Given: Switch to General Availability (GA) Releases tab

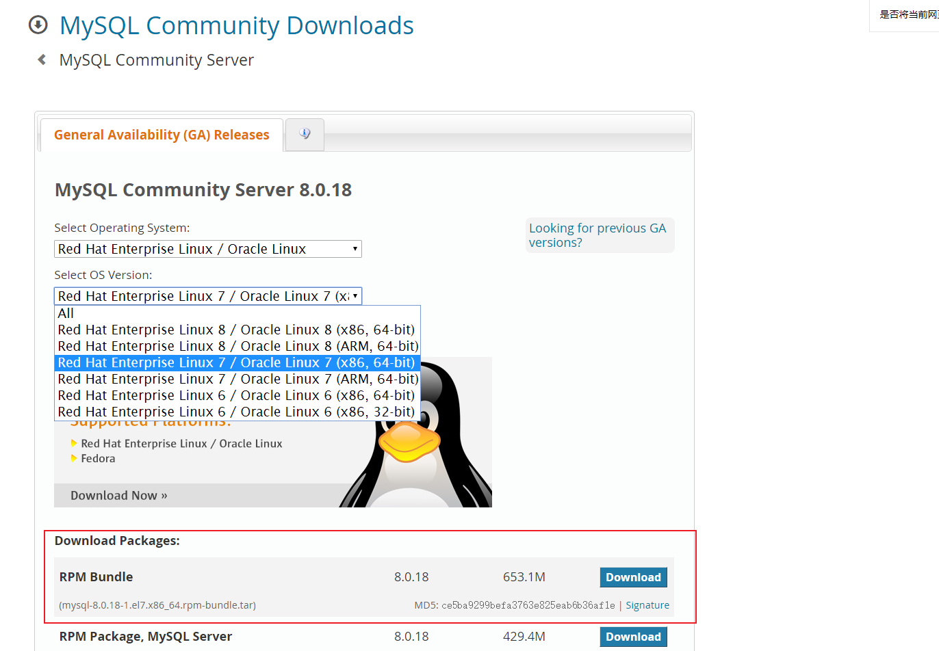Looking at the screenshot, I should point(162,135).
